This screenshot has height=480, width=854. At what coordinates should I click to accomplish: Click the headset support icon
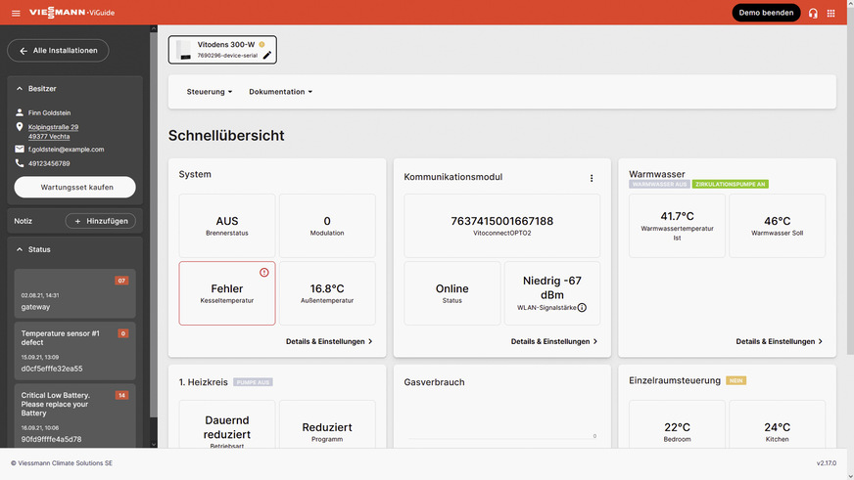click(813, 13)
